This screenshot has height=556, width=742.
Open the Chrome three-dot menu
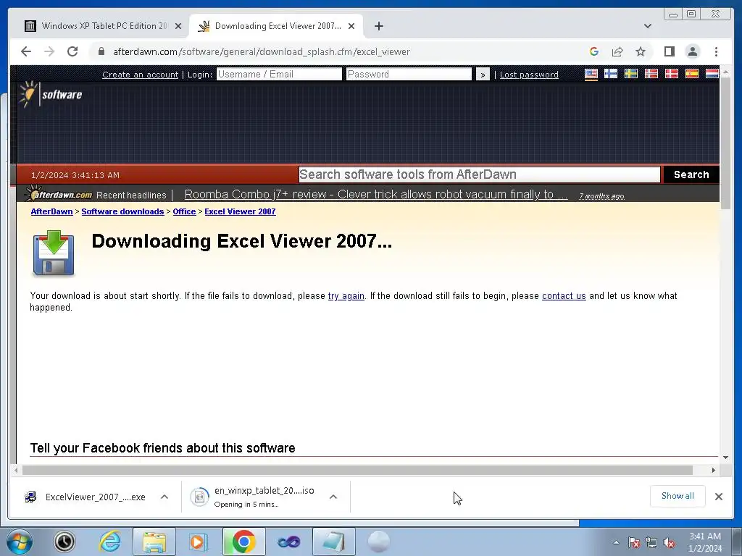coord(716,51)
